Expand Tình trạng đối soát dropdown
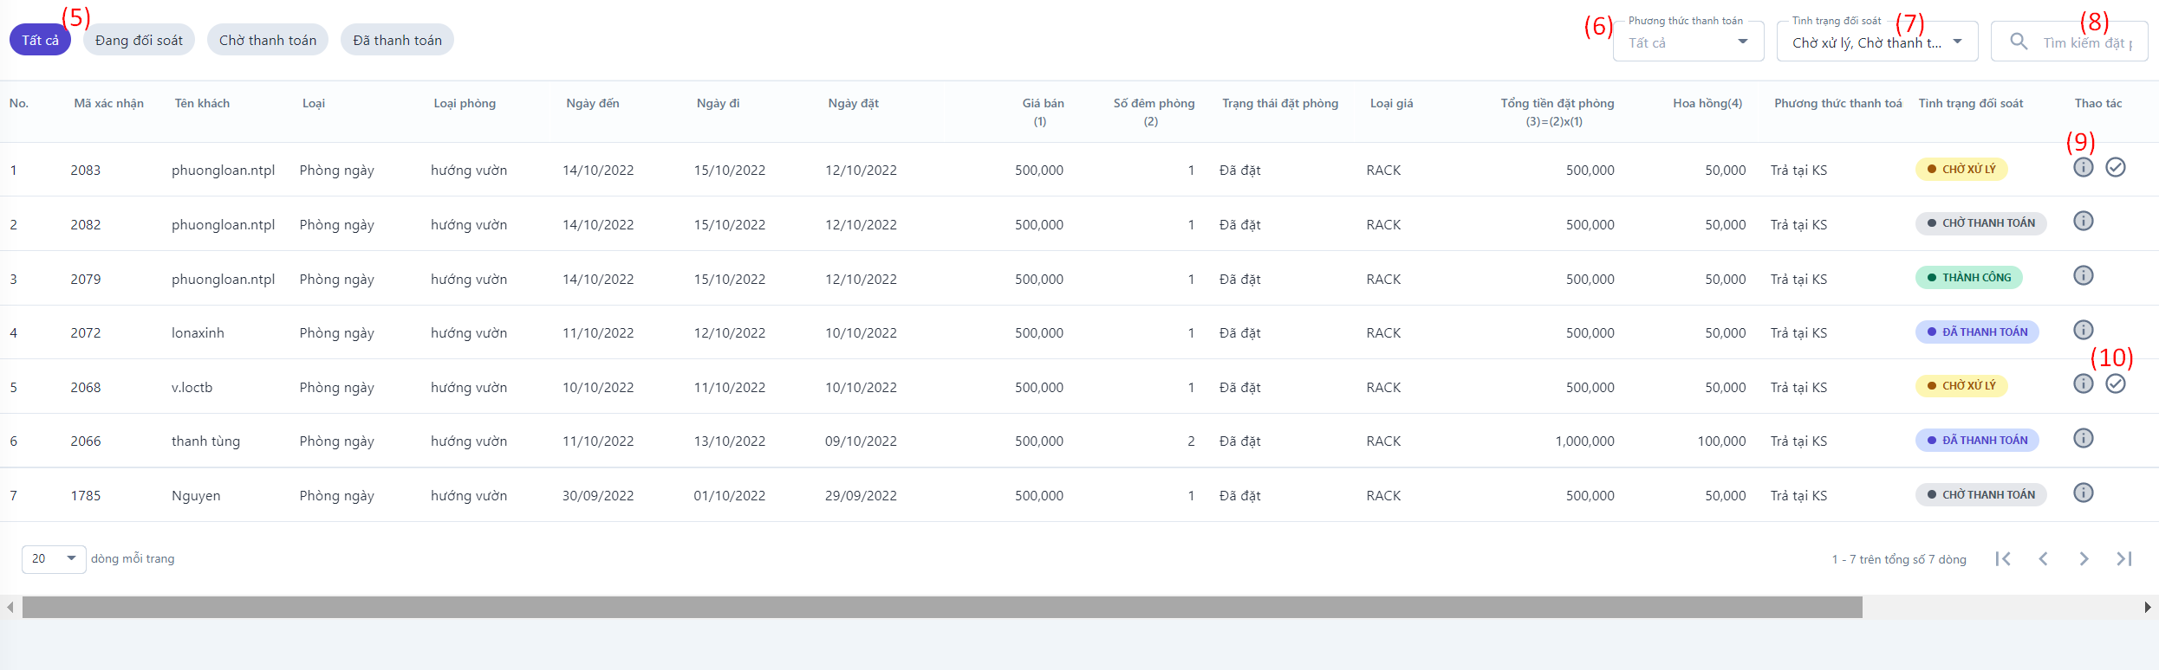2159x670 pixels. point(1876,42)
